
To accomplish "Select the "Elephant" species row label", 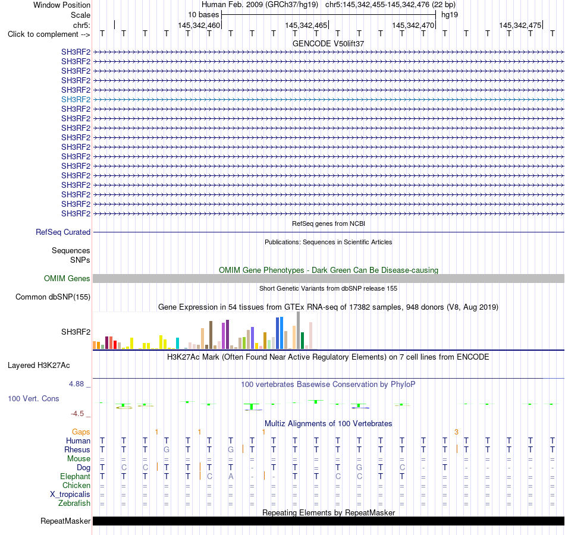I will 75,476.
